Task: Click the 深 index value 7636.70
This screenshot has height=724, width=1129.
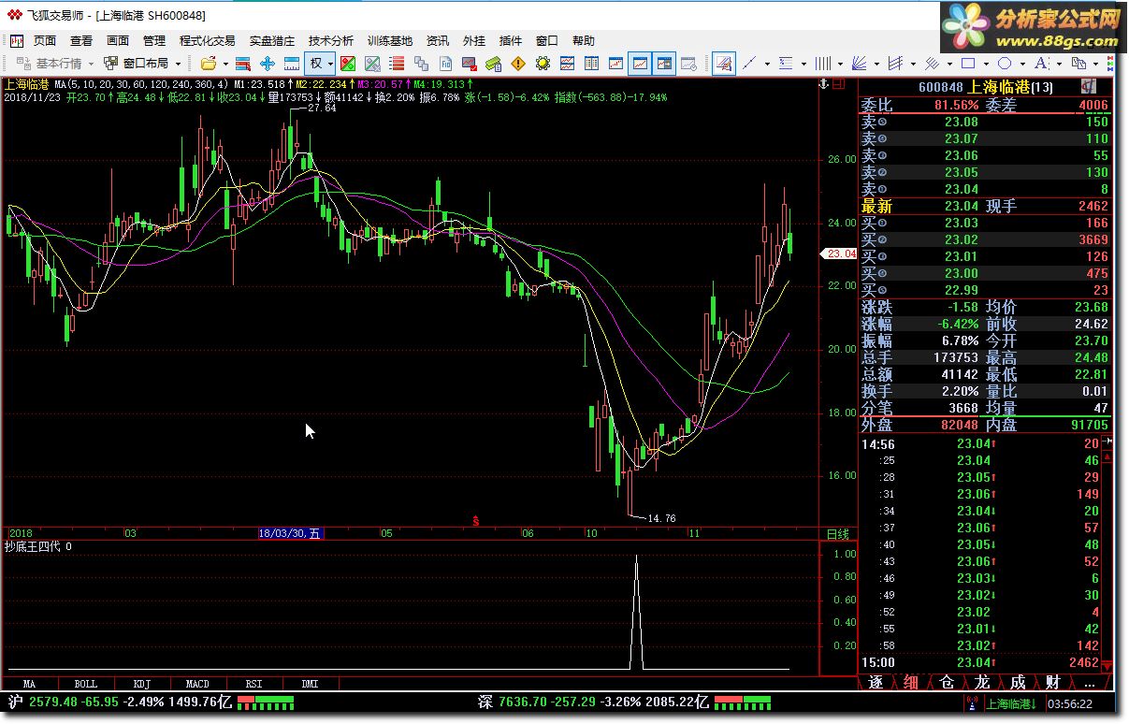Action: [523, 702]
